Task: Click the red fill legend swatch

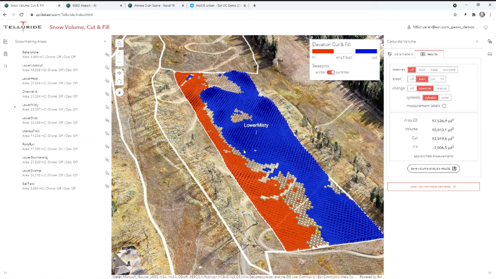Action: point(323,51)
